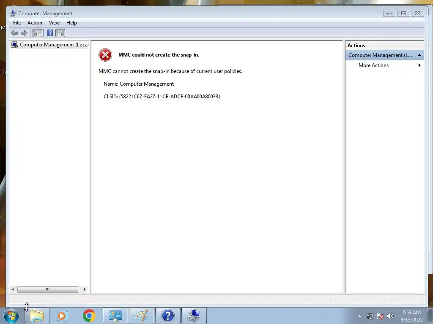
Task: Open Windows Explorer from taskbar
Action: (37, 316)
